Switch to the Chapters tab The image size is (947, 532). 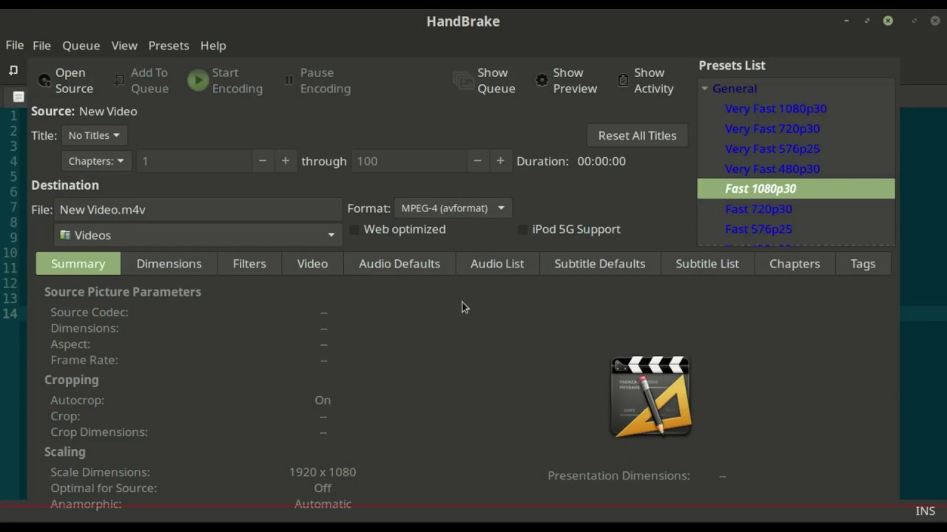pos(795,264)
